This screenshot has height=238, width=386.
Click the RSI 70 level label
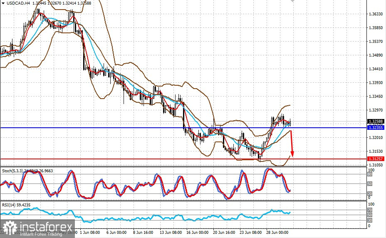(x=370, y=210)
